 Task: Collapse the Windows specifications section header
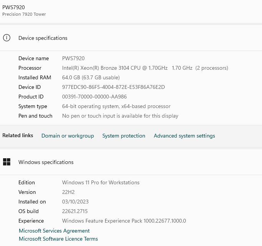click(130, 162)
